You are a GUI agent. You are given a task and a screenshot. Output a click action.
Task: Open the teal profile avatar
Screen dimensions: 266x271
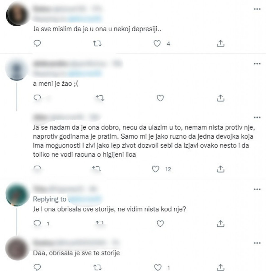[x=17, y=195]
